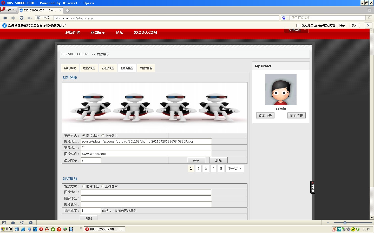Click 从不 in password prompt bar
374x233 pixels.
tap(355, 25)
